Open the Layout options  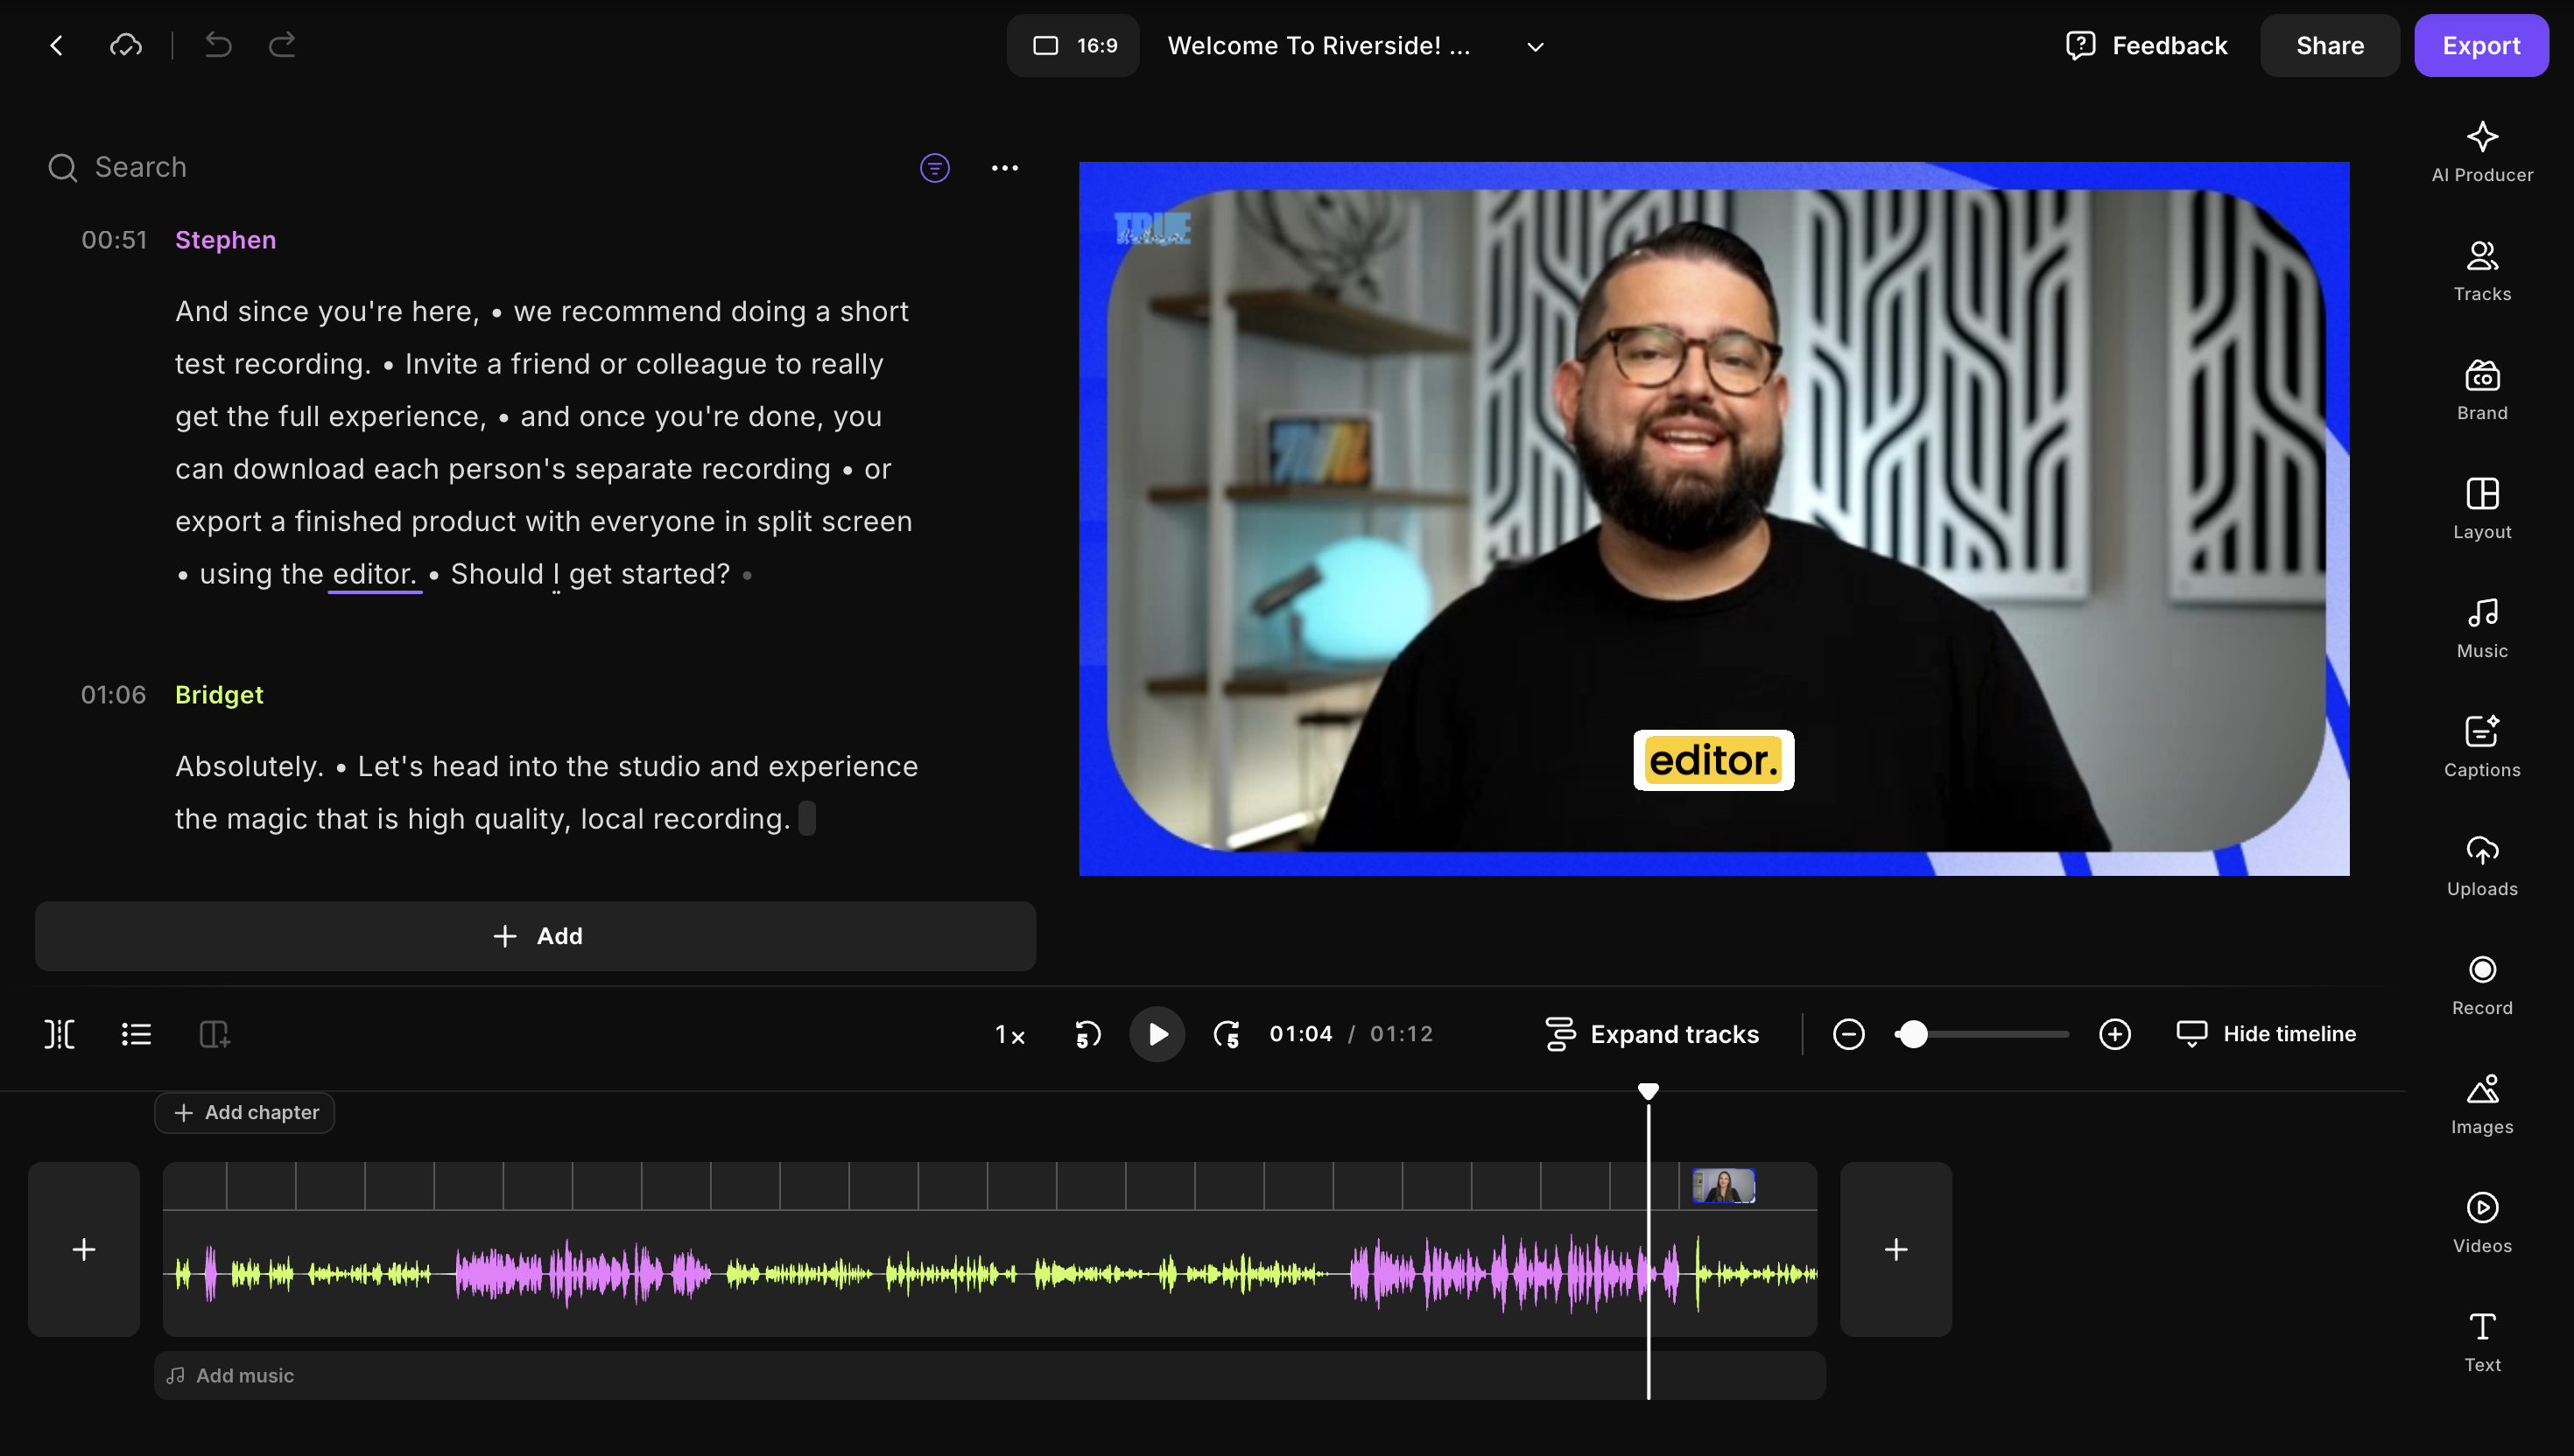pos(2481,508)
